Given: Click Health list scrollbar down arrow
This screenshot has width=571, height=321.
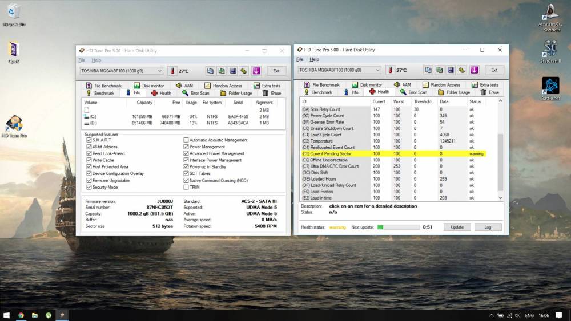Looking at the screenshot, I should [500, 198].
